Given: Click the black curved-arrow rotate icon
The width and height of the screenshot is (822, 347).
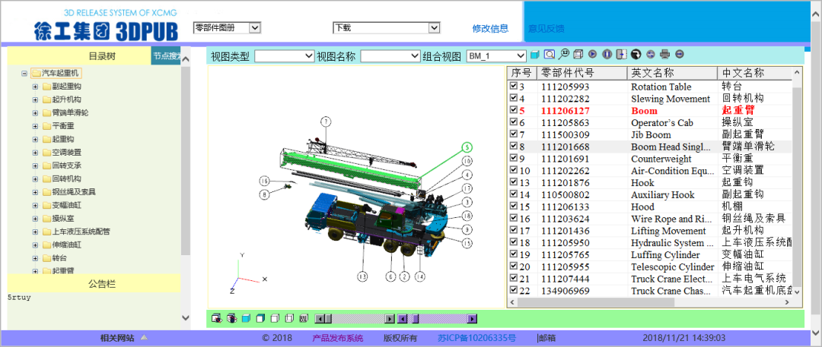Looking at the screenshot, I should coord(636,55).
